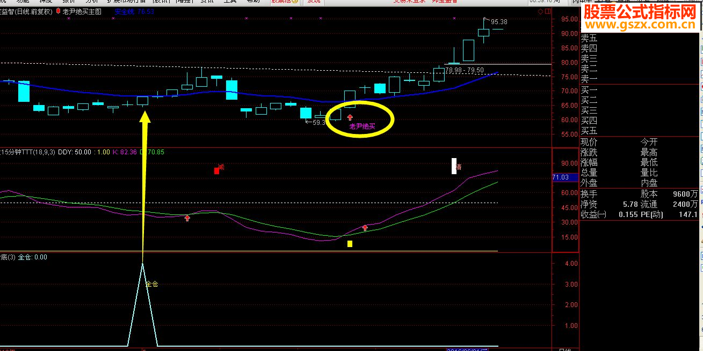Image resolution: width=703 pixels, height=351 pixels.
Task: Click the 95.38 high price label
Action: click(499, 22)
